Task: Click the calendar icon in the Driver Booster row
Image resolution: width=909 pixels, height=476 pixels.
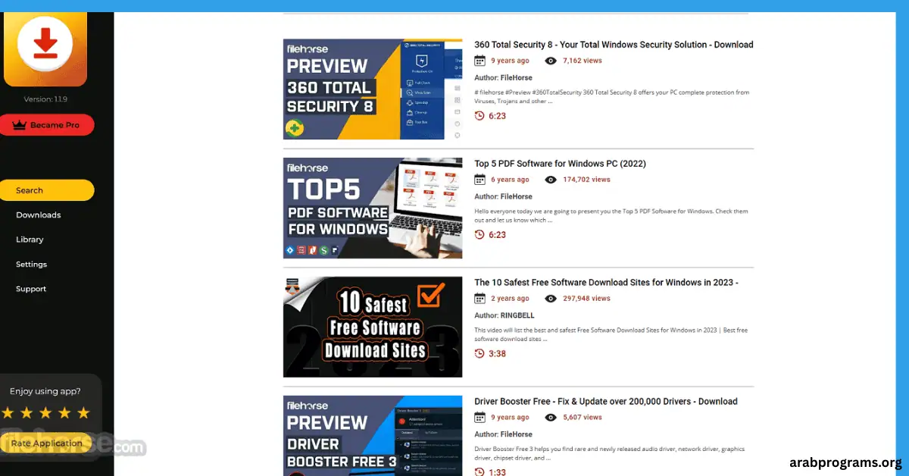Action: 479,418
